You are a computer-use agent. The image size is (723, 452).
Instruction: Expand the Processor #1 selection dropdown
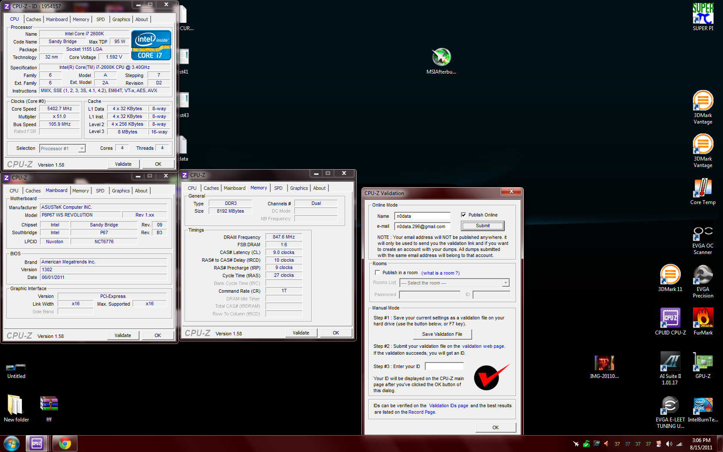[x=82, y=149]
